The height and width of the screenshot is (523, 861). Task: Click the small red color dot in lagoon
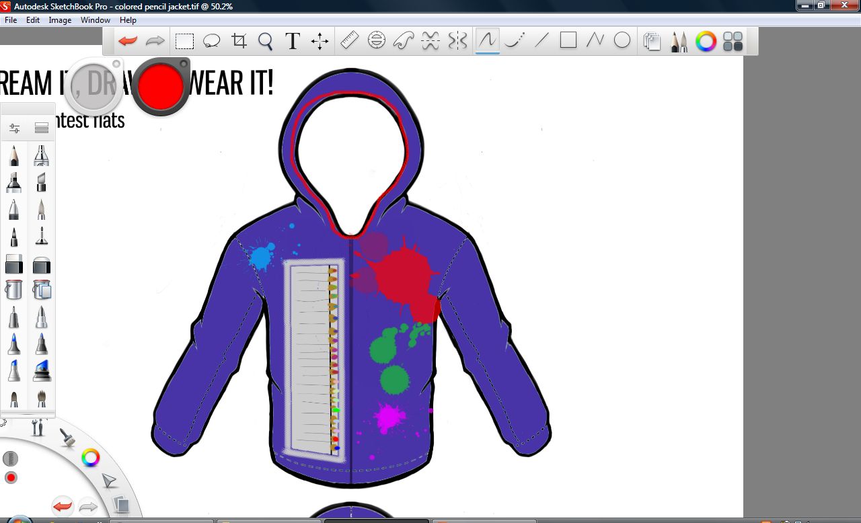tap(11, 478)
